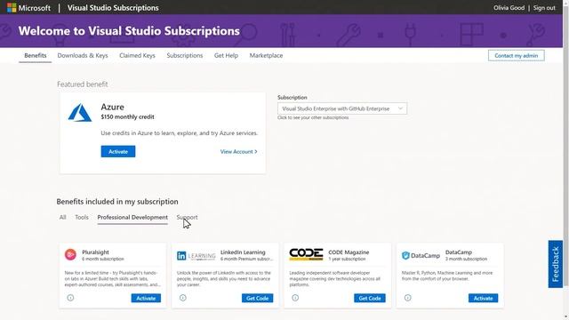Image resolution: width=569 pixels, height=320 pixels.
Task: Go to the Subscriptions tab
Action: [185, 55]
